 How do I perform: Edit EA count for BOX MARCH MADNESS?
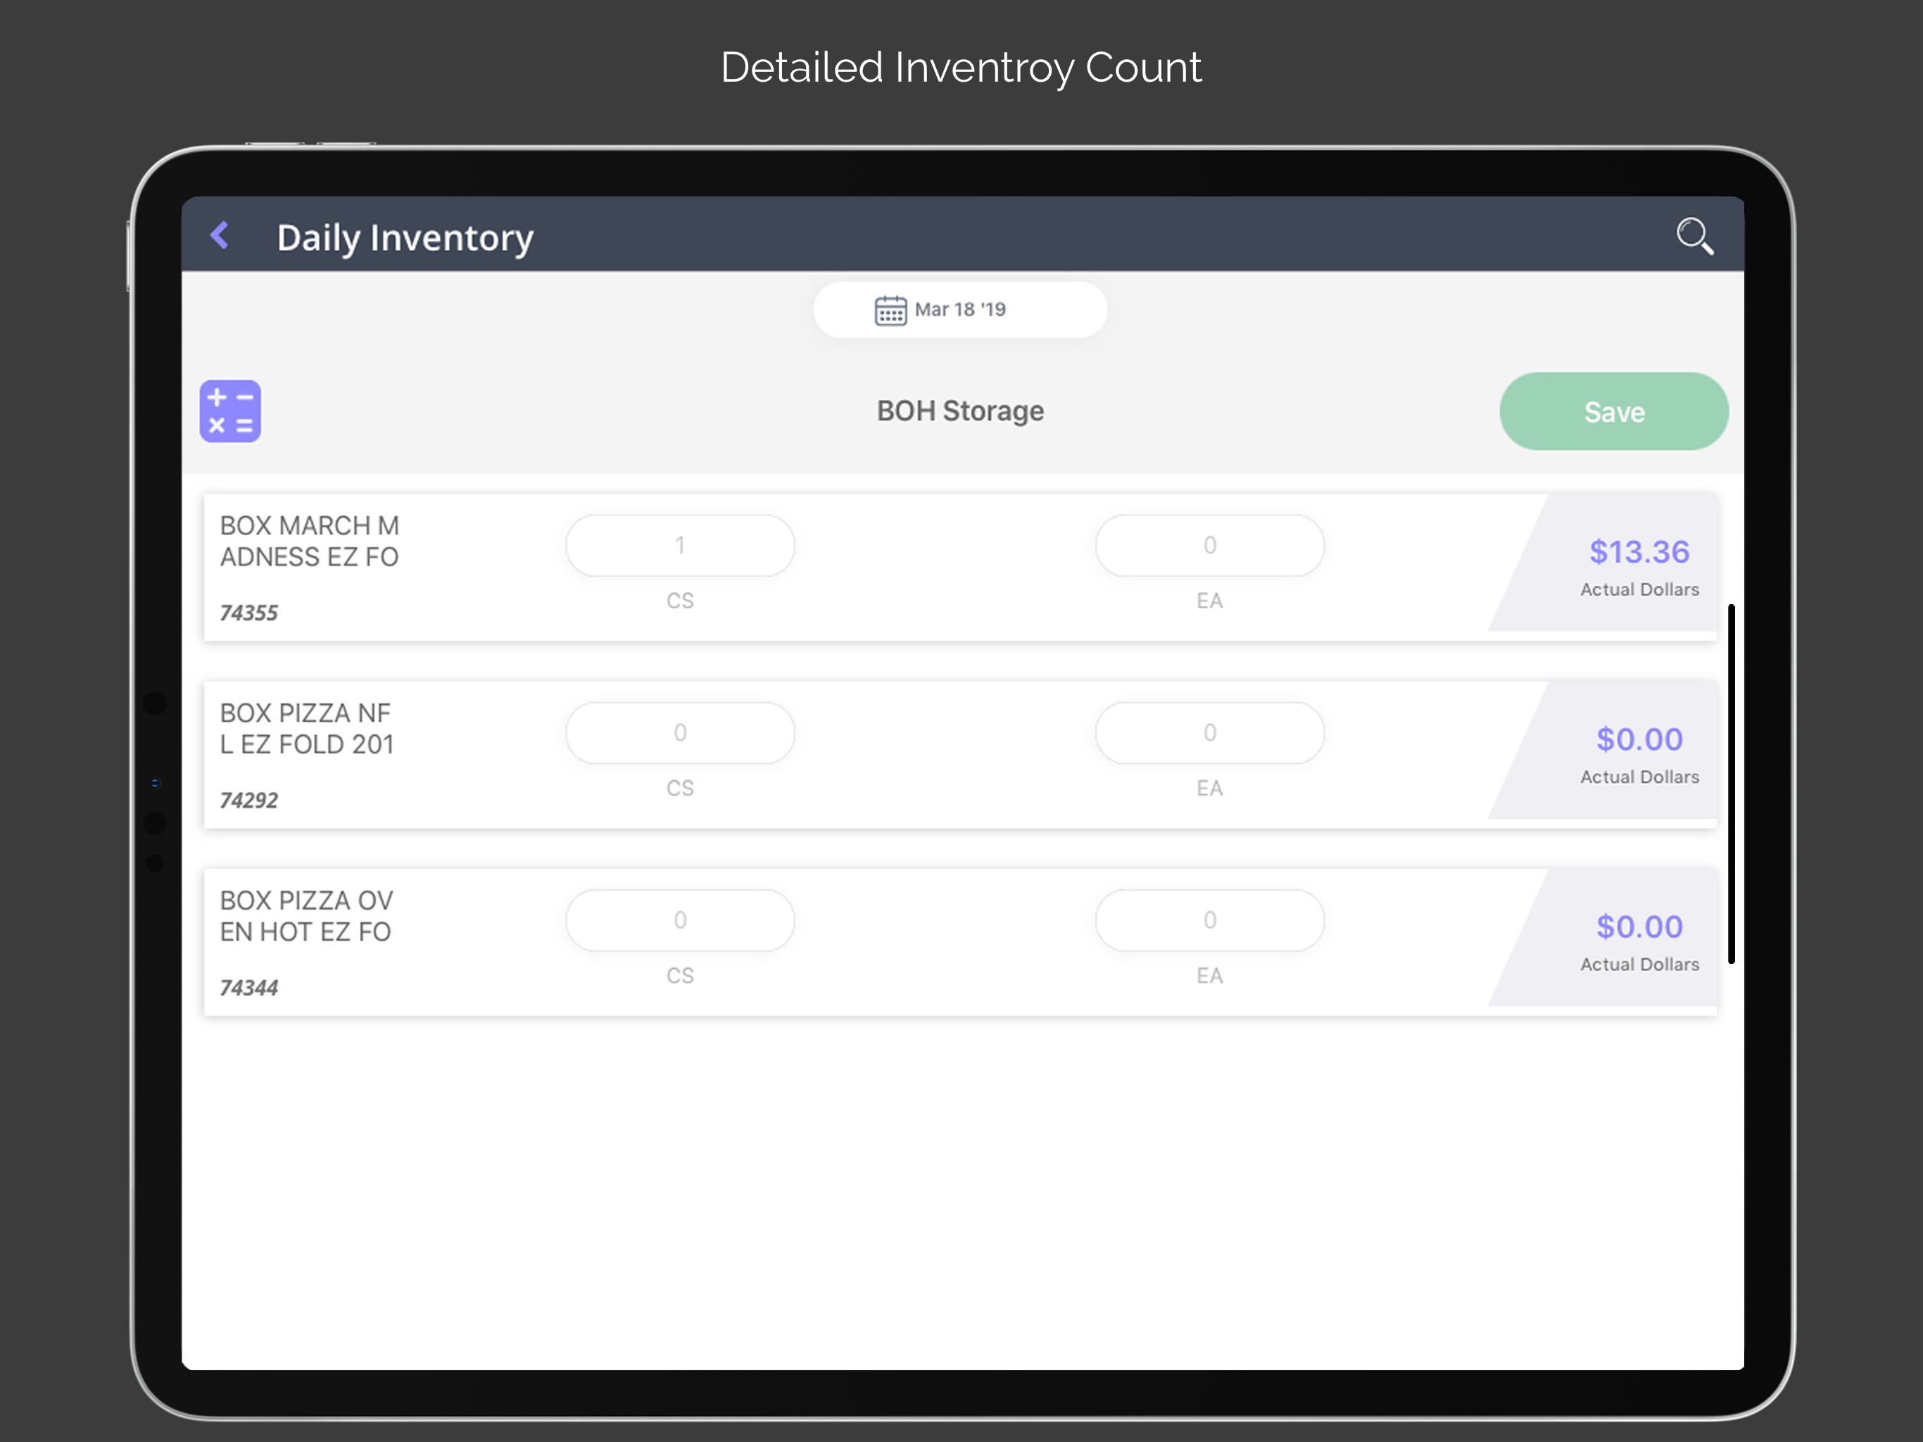[x=1209, y=545]
